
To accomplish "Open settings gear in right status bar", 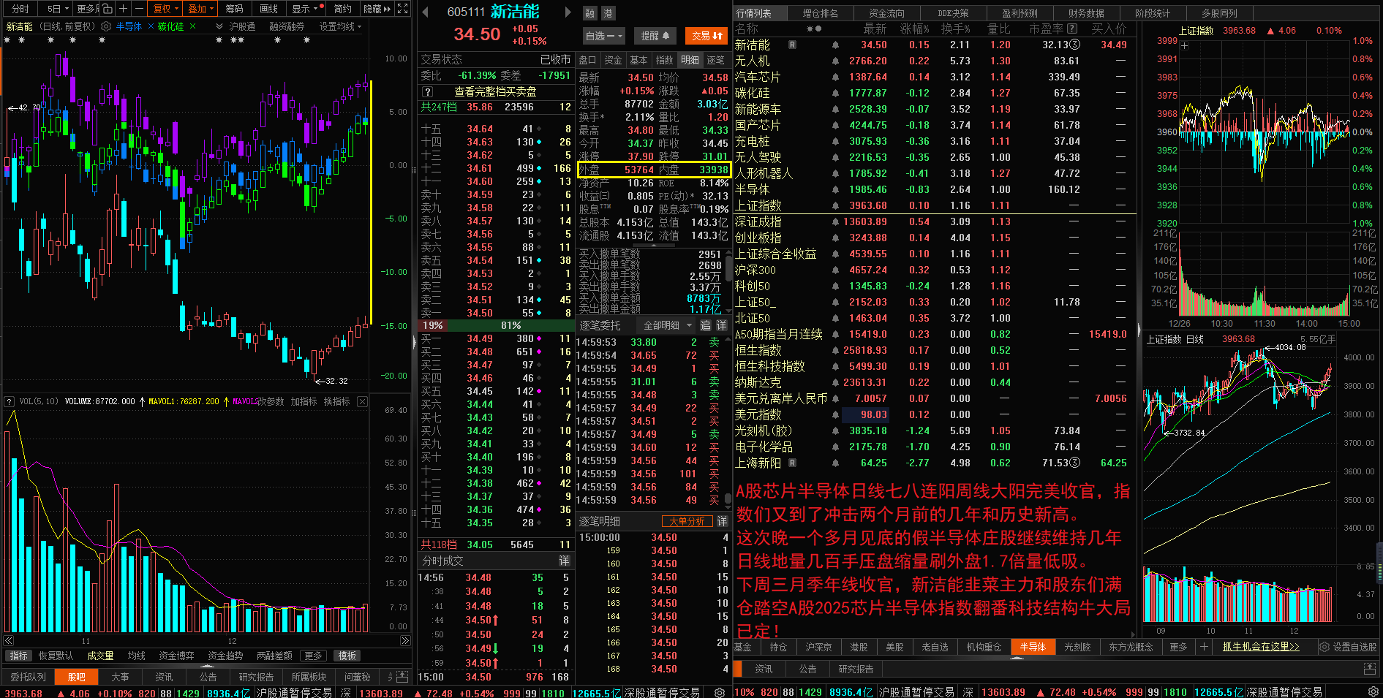I will [1373, 692].
